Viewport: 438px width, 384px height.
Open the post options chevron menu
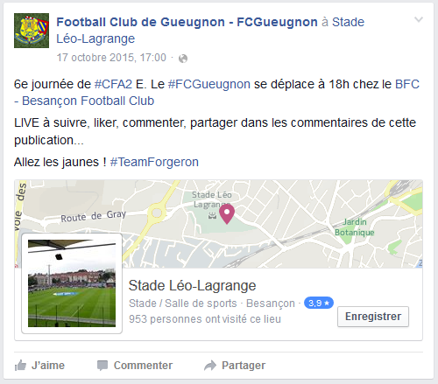419,19
